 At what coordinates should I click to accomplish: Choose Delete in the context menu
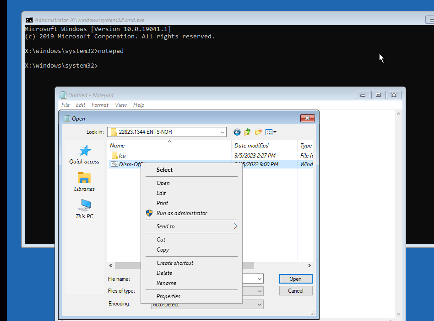[191, 273]
